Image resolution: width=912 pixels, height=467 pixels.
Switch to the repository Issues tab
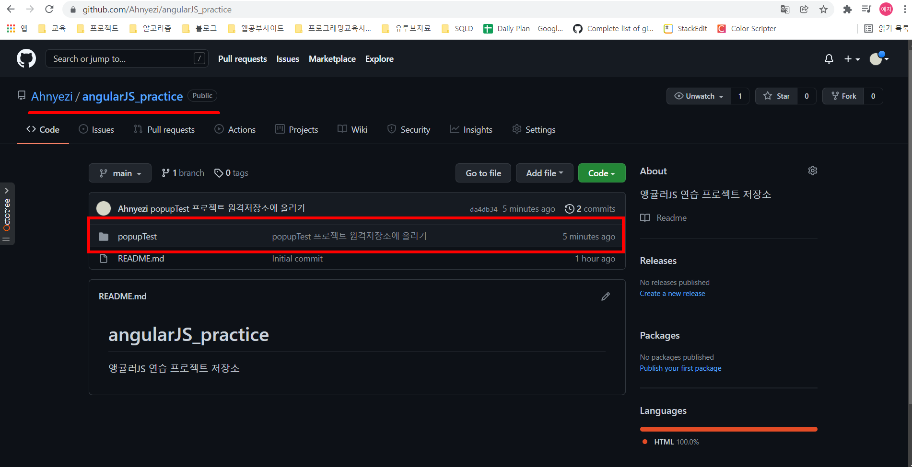tap(96, 129)
